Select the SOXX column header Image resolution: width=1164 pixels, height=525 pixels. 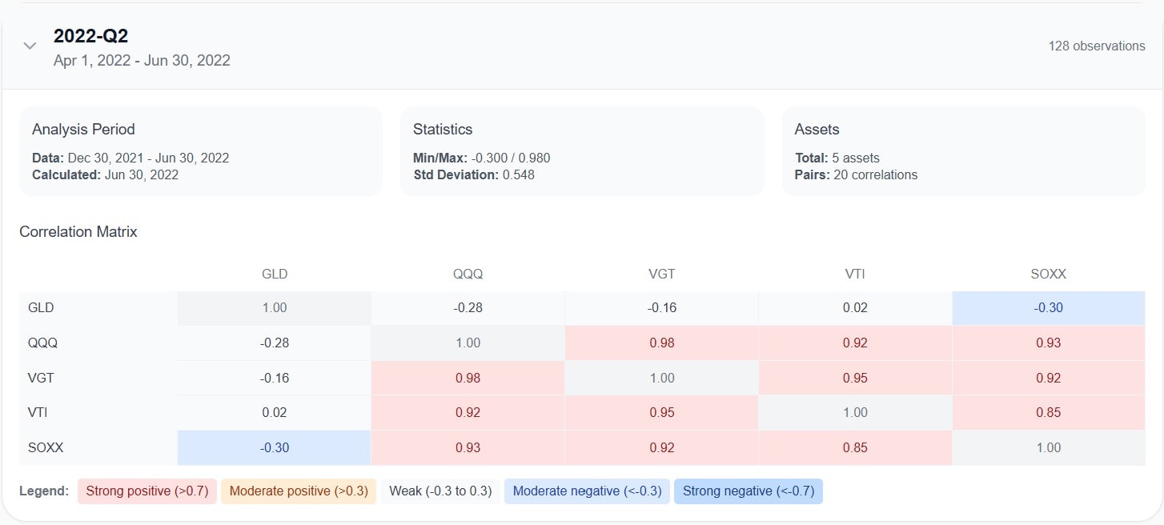click(x=1049, y=274)
